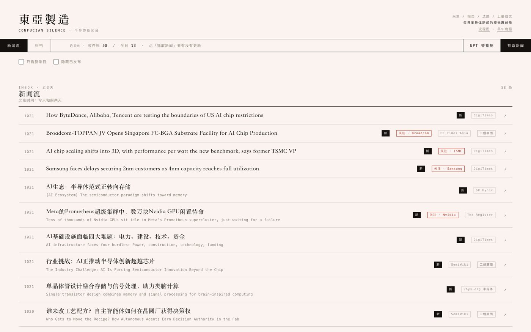
Task: Open the 单晶体管设计融合存储 headline
Action: coord(112,286)
